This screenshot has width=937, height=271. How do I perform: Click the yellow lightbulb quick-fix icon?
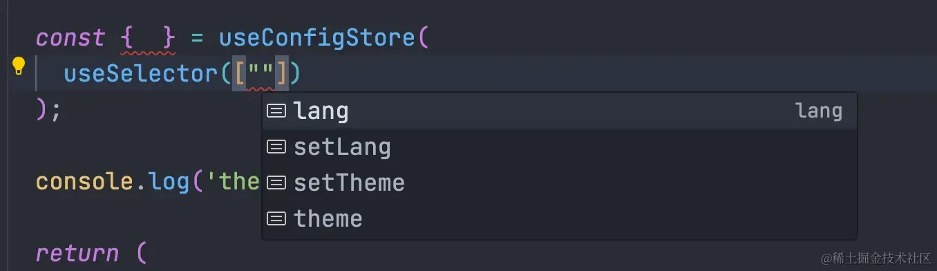19,67
